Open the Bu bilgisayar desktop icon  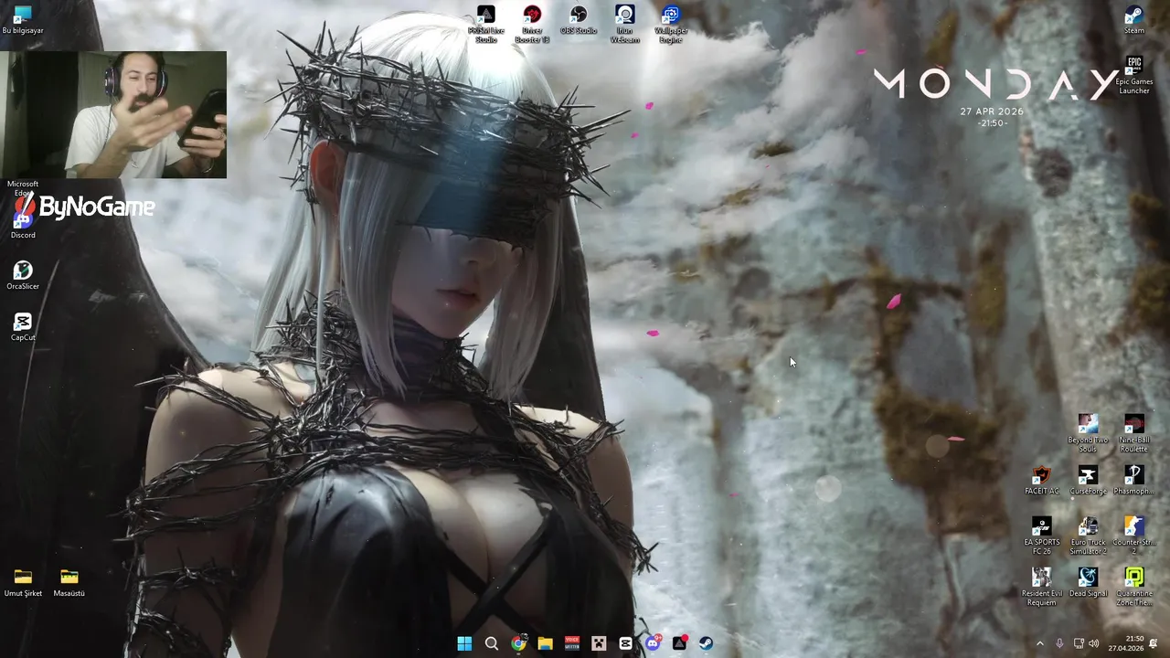pos(23,20)
